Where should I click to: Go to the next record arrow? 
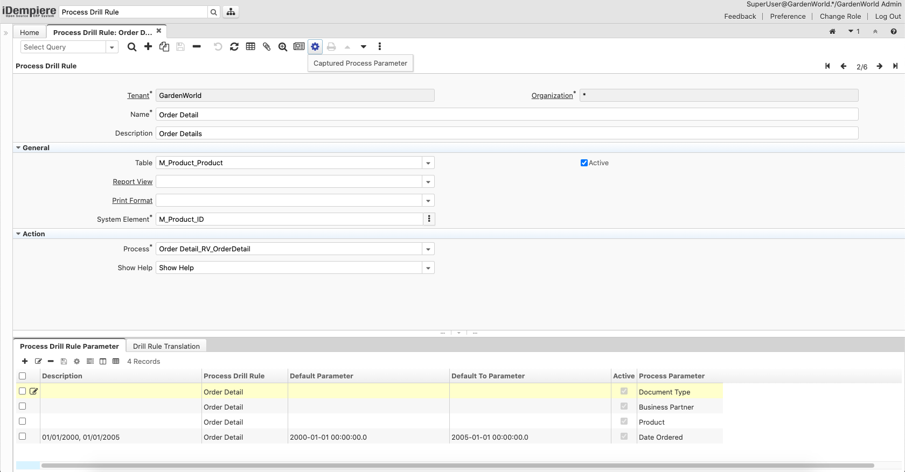(x=879, y=66)
